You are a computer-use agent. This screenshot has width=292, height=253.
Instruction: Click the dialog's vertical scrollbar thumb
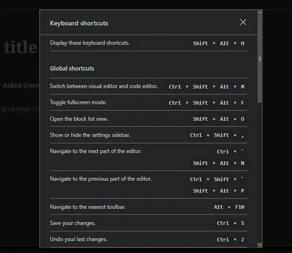coord(260,59)
